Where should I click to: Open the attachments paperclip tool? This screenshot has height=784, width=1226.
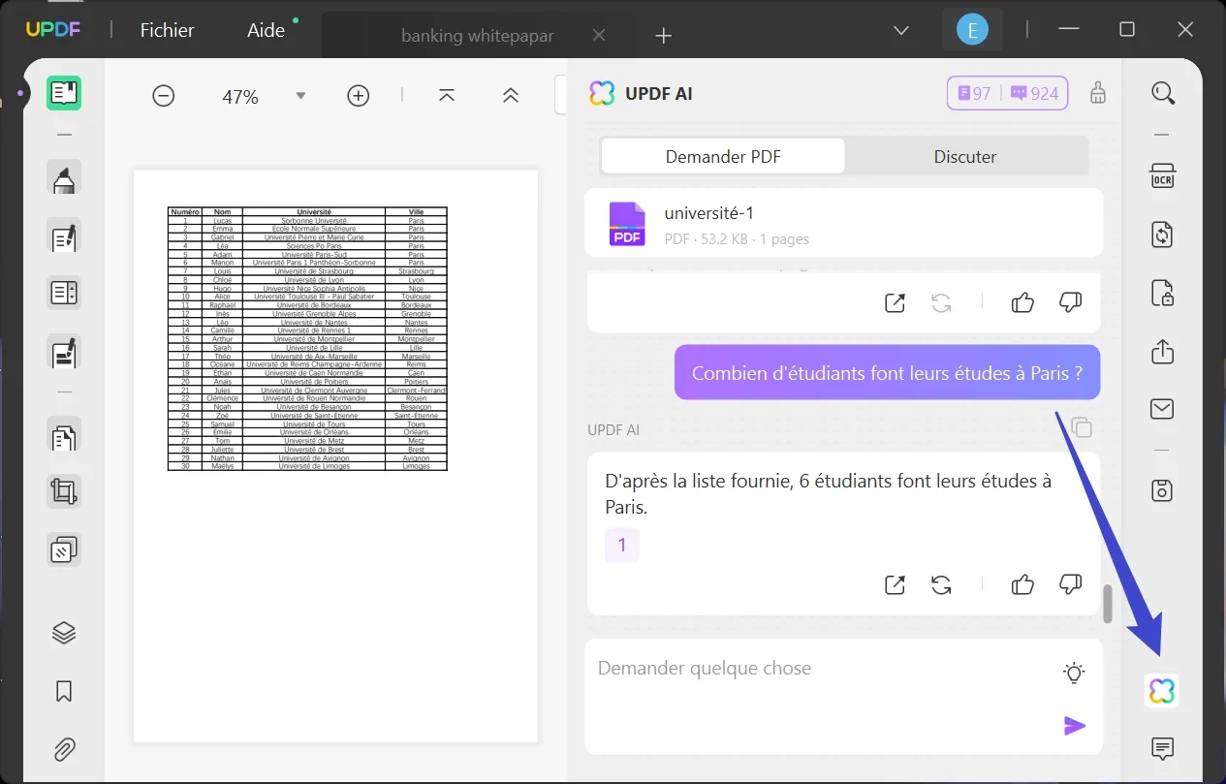pyautogui.click(x=64, y=749)
